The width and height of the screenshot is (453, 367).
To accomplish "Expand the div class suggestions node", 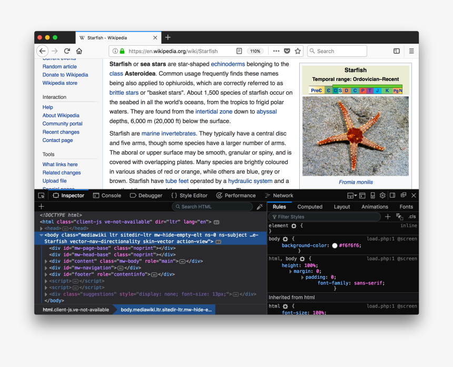I will coord(46,294).
